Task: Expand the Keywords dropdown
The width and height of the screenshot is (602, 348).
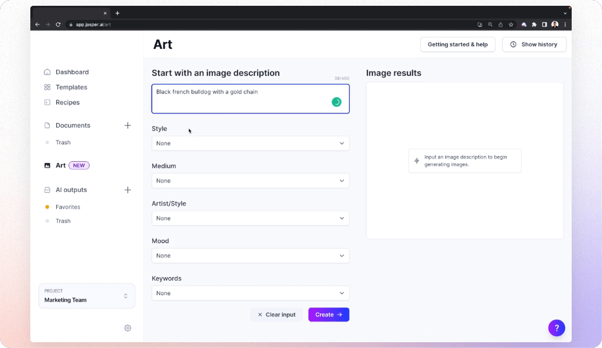Action: 250,293
